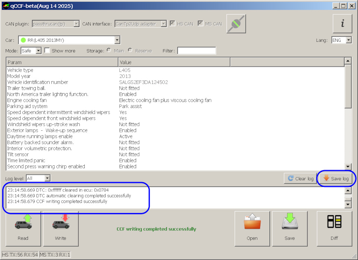Select Windshield wipers up-stroke wash row
358x260 pixels.
click(x=175, y=124)
